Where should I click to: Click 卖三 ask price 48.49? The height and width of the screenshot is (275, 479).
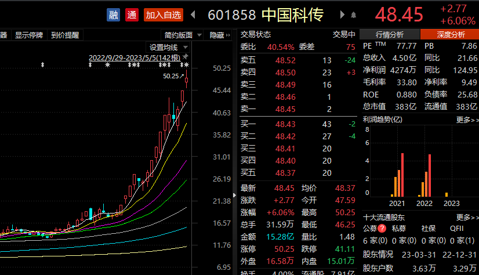coord(285,85)
